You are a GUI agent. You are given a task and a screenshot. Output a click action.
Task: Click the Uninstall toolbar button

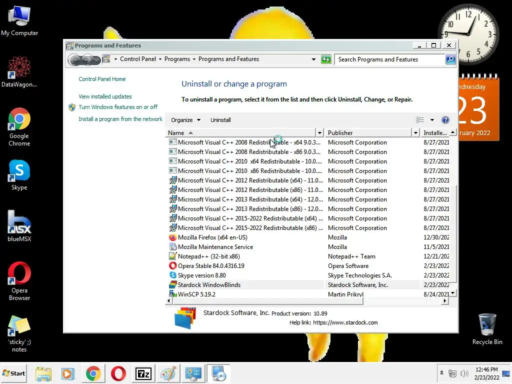pyautogui.click(x=220, y=120)
